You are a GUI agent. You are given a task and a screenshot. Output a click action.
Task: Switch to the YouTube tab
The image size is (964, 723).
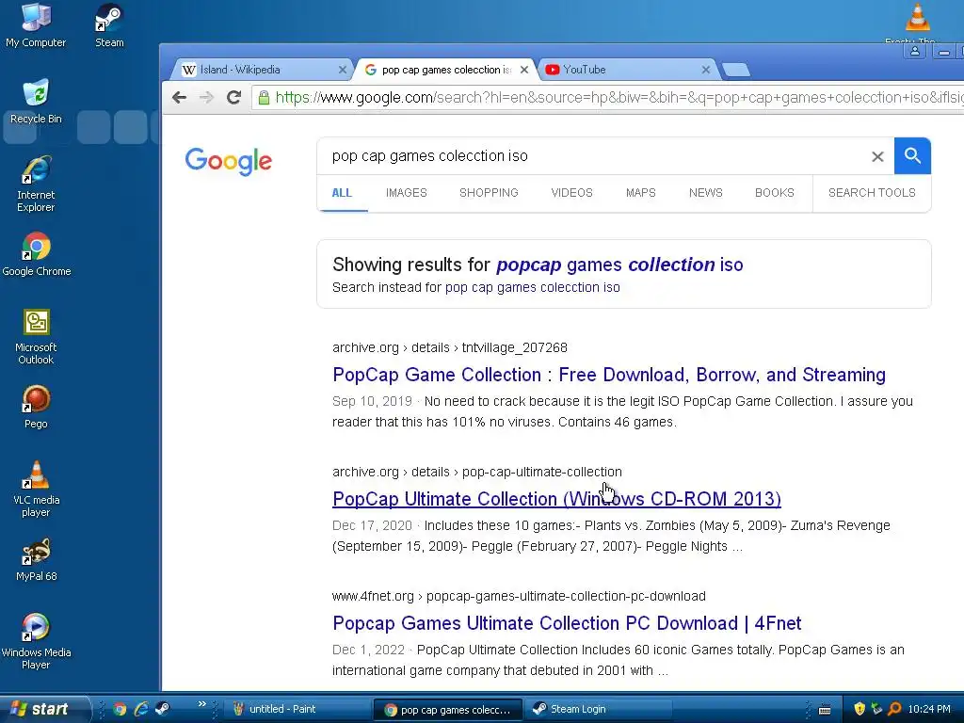(x=627, y=70)
